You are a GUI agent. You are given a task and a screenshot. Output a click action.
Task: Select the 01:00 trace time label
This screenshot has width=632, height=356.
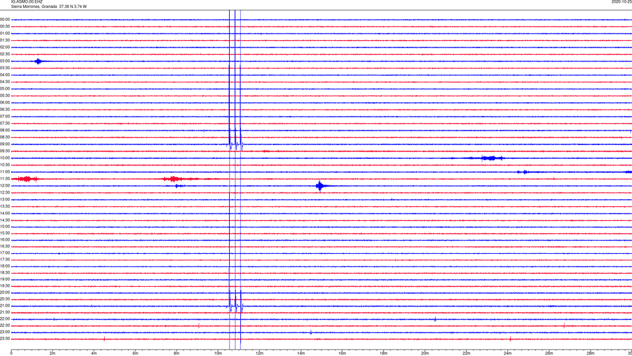pyautogui.click(x=5, y=33)
